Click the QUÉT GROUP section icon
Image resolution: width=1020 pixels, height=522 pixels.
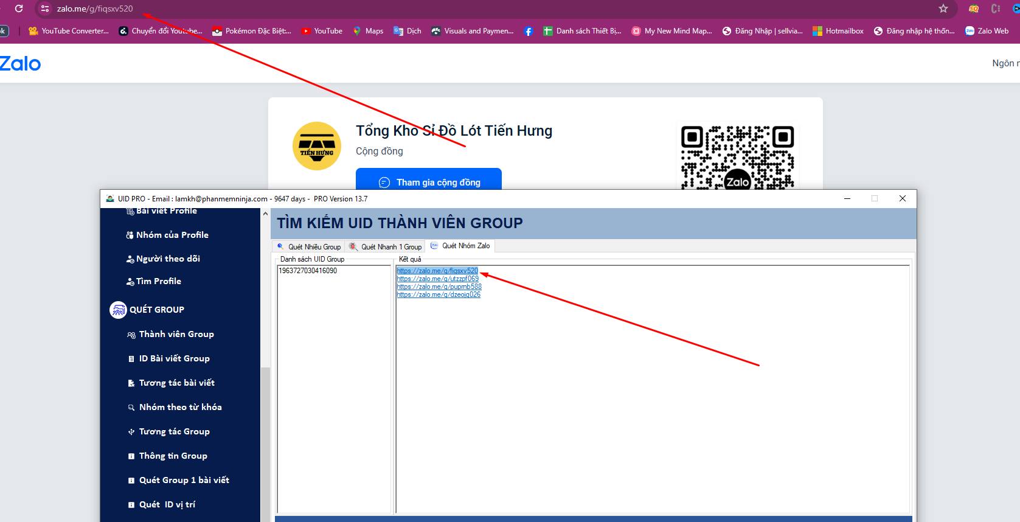point(118,310)
